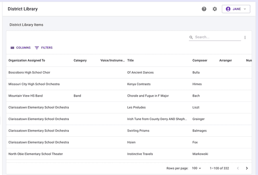Sort by the Category column header
This screenshot has height=175, width=258.
(80, 60)
